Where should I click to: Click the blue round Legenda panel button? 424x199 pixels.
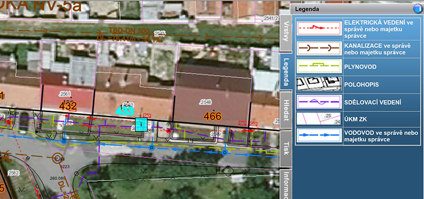point(418,9)
